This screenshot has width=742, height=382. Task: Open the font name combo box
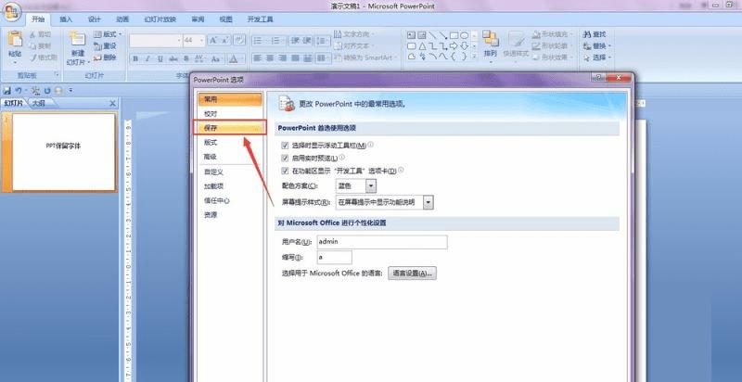click(x=155, y=41)
